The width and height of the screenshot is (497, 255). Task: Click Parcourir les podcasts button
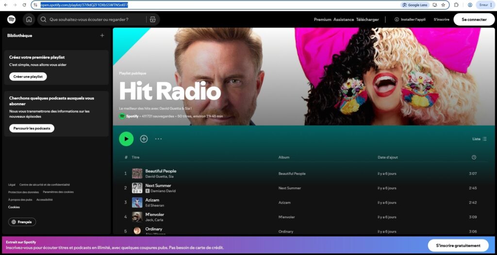tap(32, 128)
